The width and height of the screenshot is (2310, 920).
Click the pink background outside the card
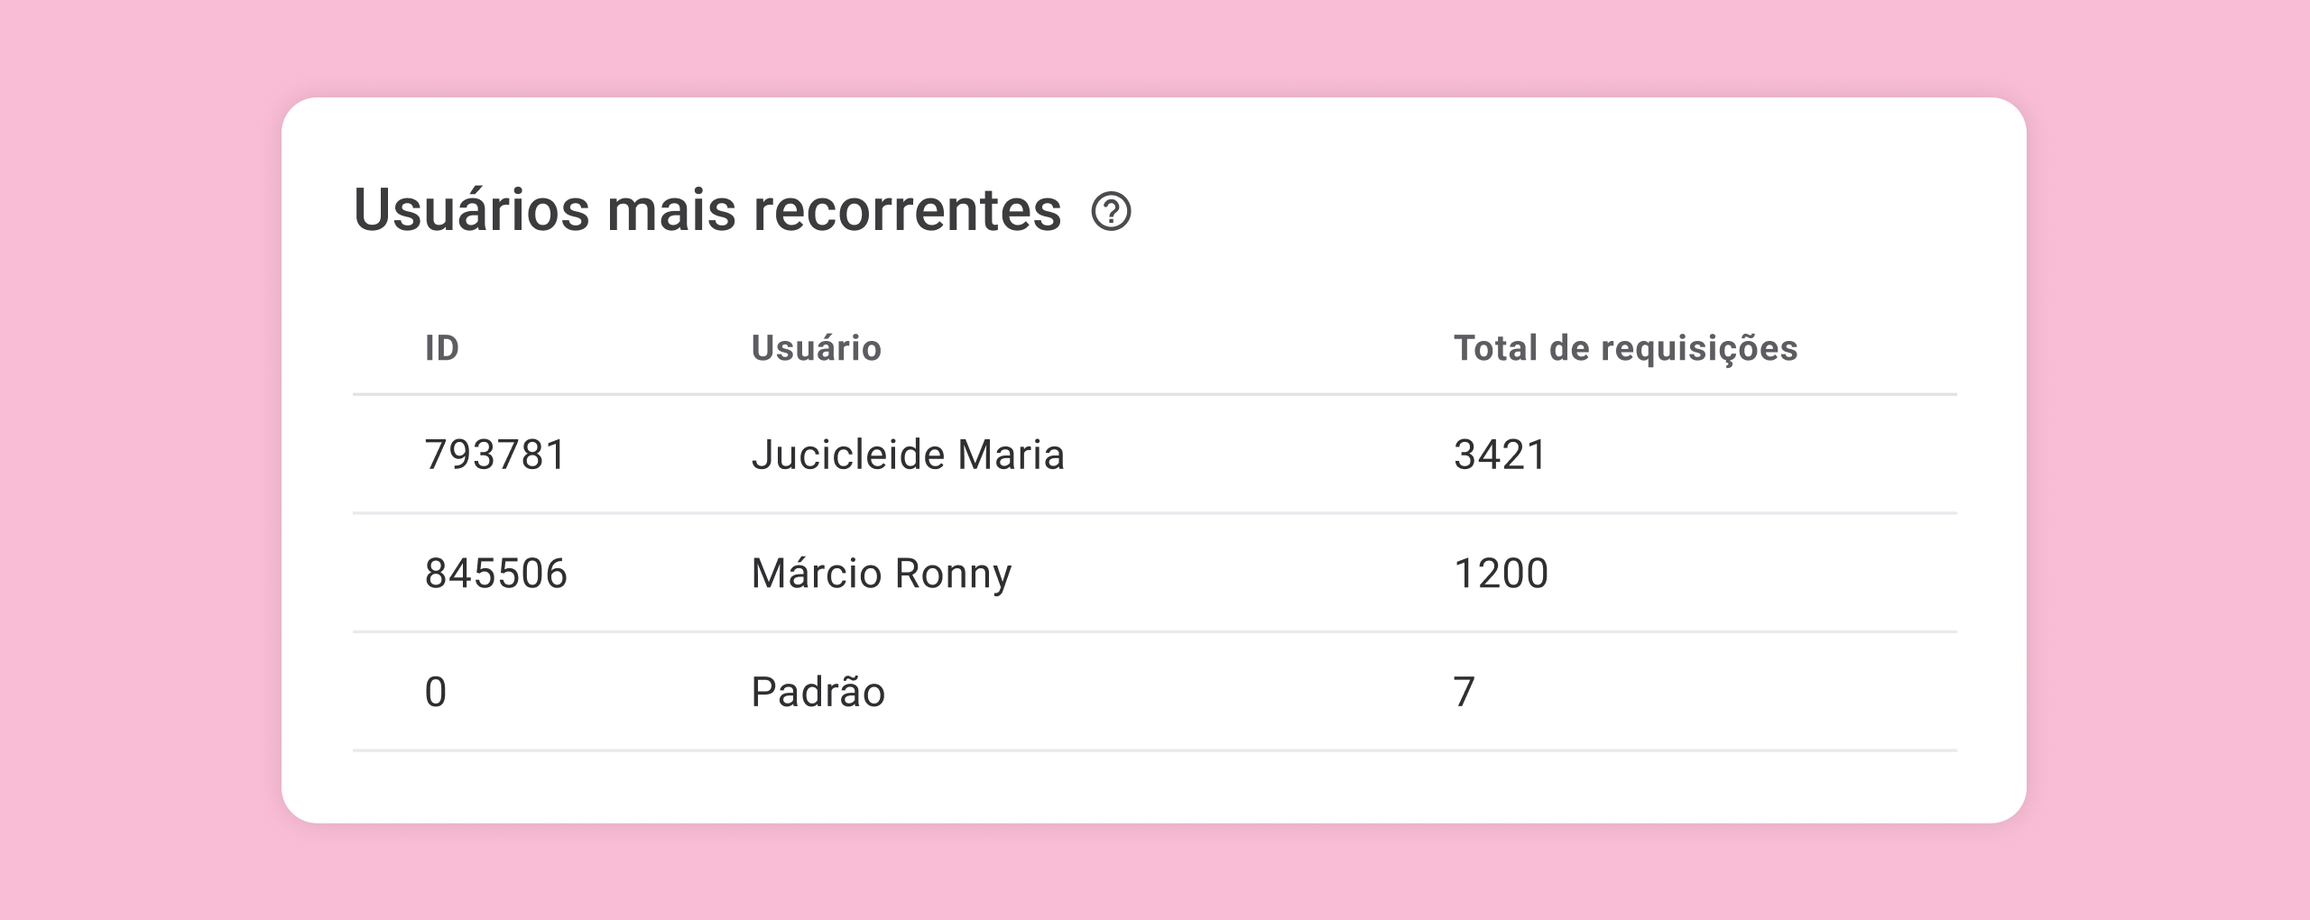pyautogui.click(x=135, y=451)
